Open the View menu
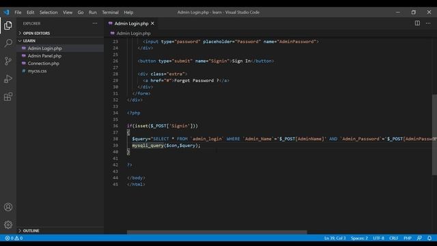The height and width of the screenshot is (246, 437). tap(68, 12)
